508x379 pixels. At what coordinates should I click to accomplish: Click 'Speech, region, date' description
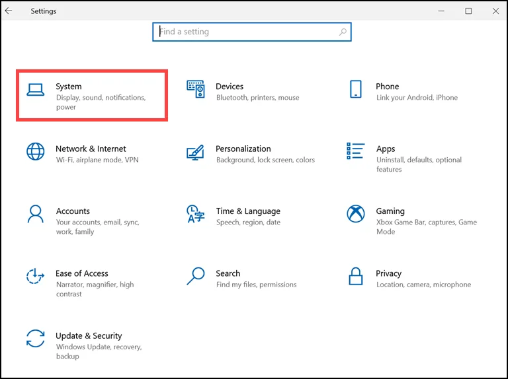[248, 223]
